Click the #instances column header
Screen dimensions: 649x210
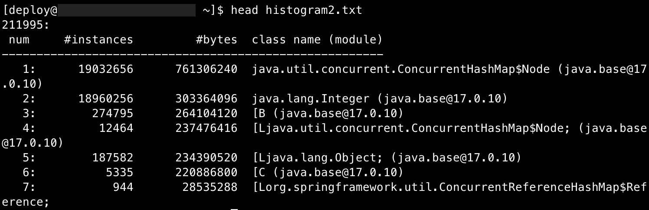click(x=98, y=40)
